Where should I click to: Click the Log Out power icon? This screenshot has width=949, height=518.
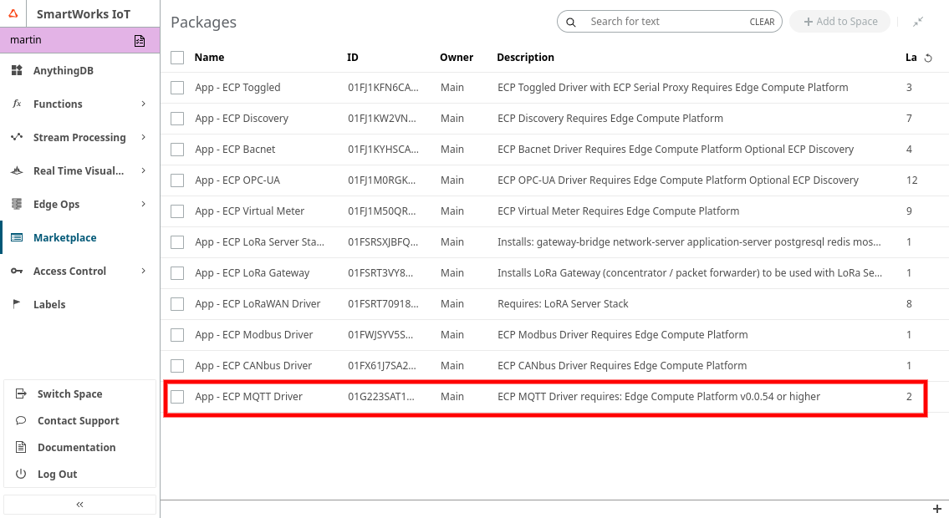pyautogui.click(x=21, y=474)
